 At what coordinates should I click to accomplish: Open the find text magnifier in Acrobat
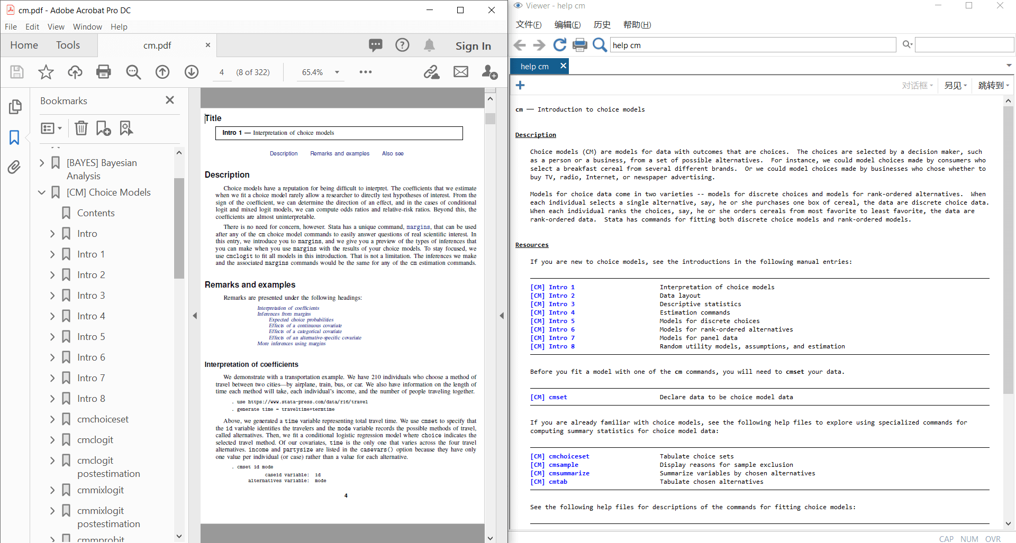pos(133,72)
